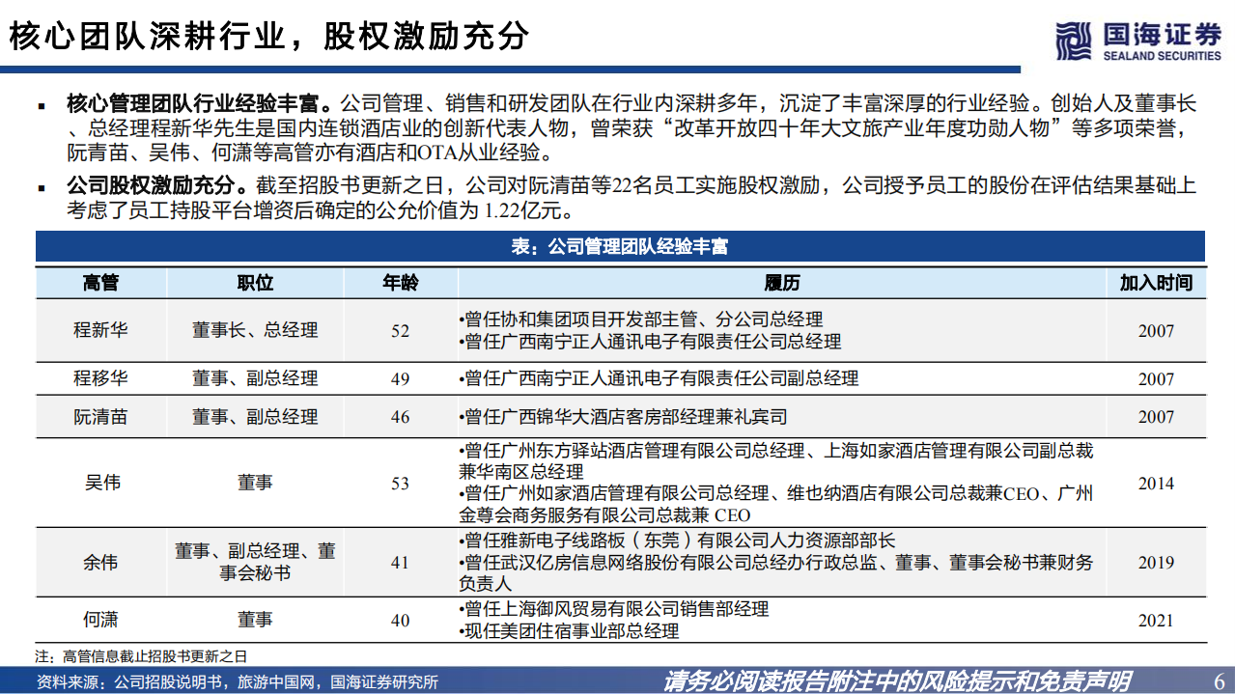The image size is (1235, 694).
Task: Open the 加入时间 column header
Action: 1155,282
